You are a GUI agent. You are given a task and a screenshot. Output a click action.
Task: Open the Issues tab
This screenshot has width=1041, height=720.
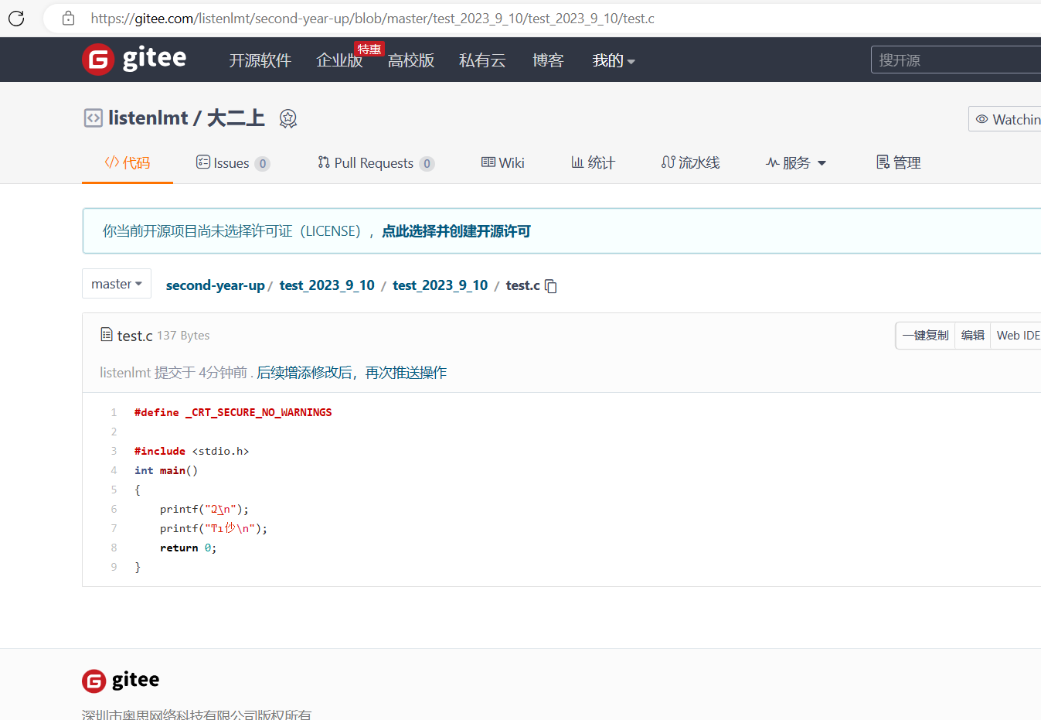pos(233,162)
